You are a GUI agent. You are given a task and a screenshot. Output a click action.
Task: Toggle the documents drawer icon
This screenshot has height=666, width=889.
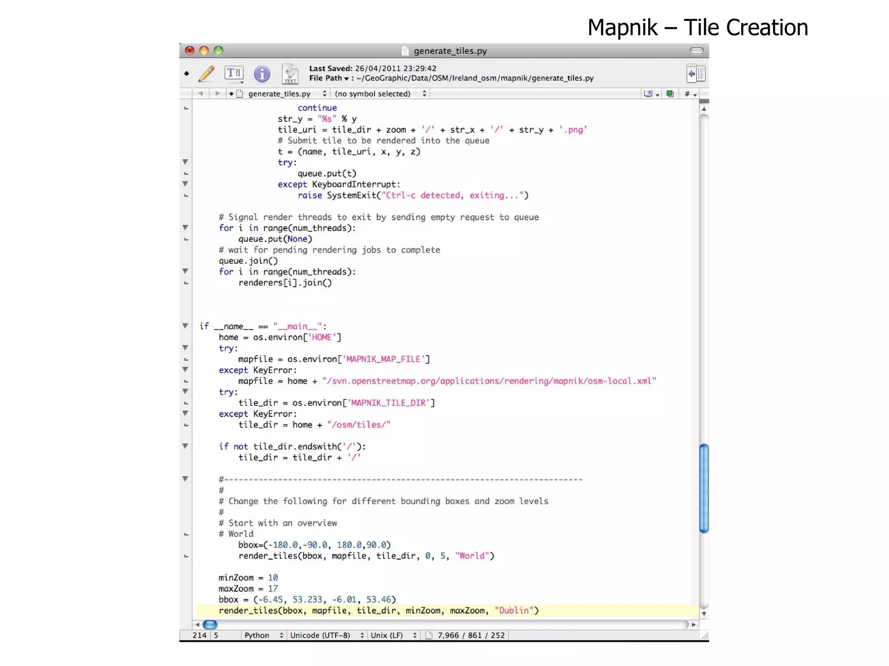(696, 73)
